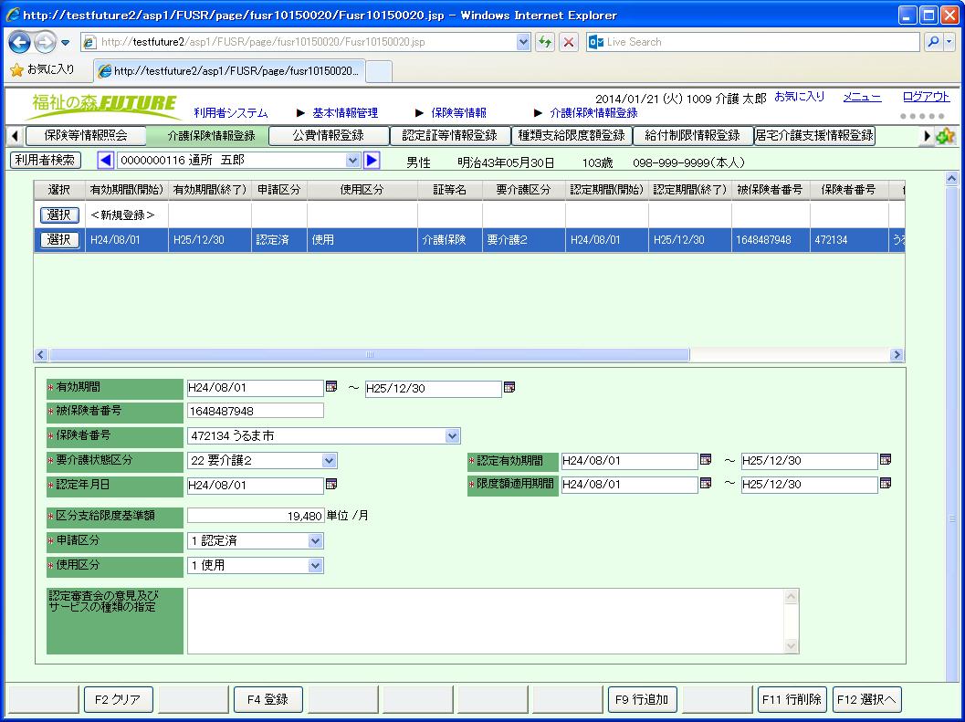The width and height of the screenshot is (965, 722).
Task: Open calendar for 認定有効期間 start date
Action: point(706,459)
